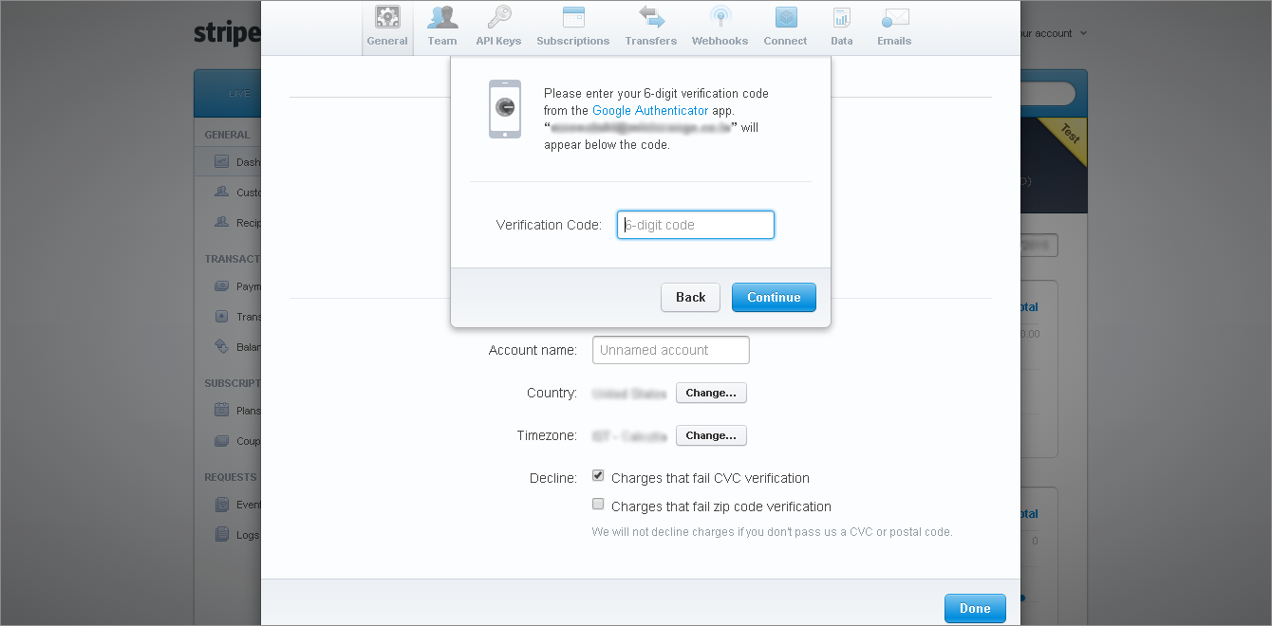Viewport: 1272px width, 626px height.
Task: Open the Google Authenticator link
Action: [650, 111]
